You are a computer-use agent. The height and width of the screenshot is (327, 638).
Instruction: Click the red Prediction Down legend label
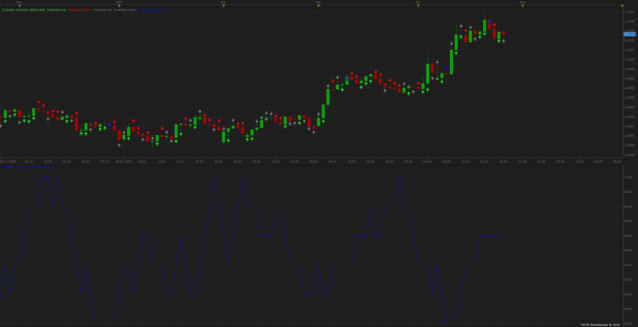pyautogui.click(x=79, y=10)
